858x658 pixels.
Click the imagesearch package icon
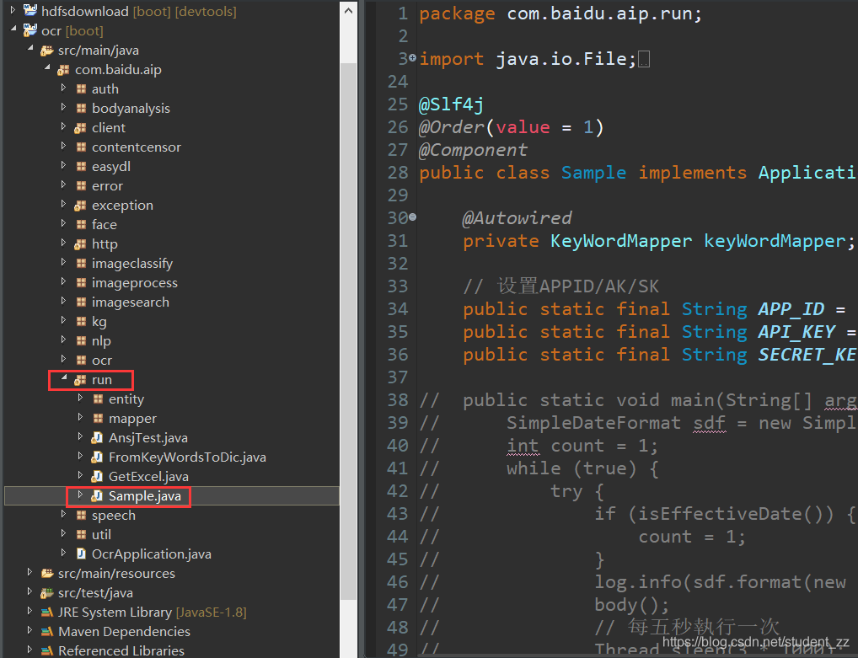pyautogui.click(x=81, y=302)
